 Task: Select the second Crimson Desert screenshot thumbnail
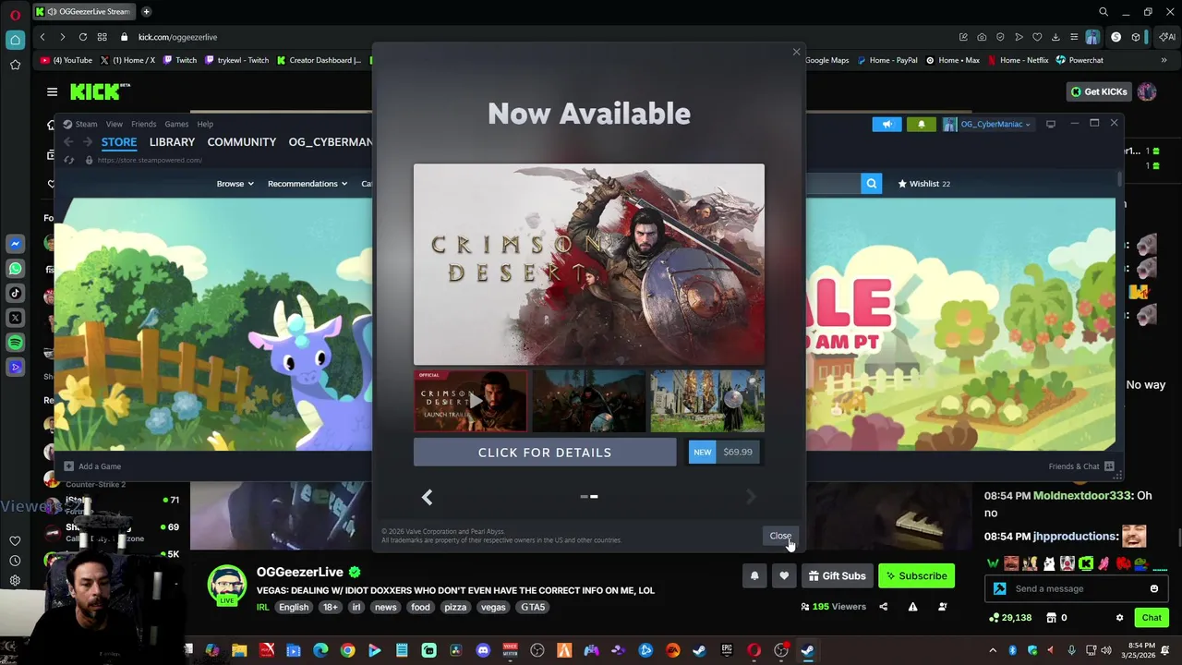click(588, 401)
